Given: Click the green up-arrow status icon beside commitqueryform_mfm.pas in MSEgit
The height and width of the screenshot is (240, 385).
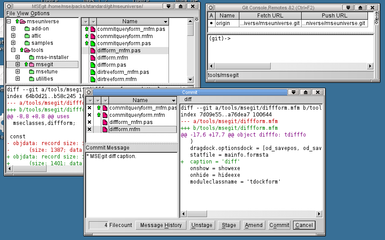Looking at the screenshot, I should tap(87, 29).
